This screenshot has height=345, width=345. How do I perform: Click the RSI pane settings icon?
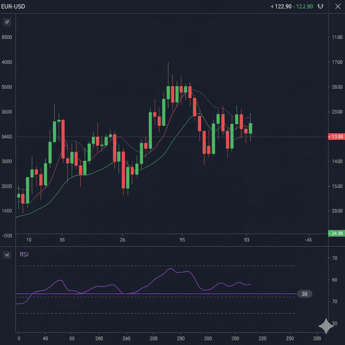pyautogui.click(x=7, y=255)
